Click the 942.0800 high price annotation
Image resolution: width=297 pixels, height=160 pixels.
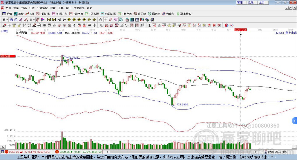click(72, 57)
